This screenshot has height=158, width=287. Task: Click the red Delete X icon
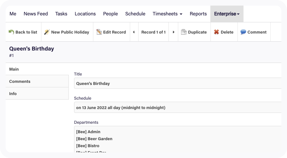216,32
